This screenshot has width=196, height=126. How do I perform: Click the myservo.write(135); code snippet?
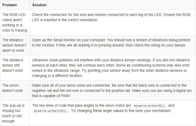tap(50, 111)
